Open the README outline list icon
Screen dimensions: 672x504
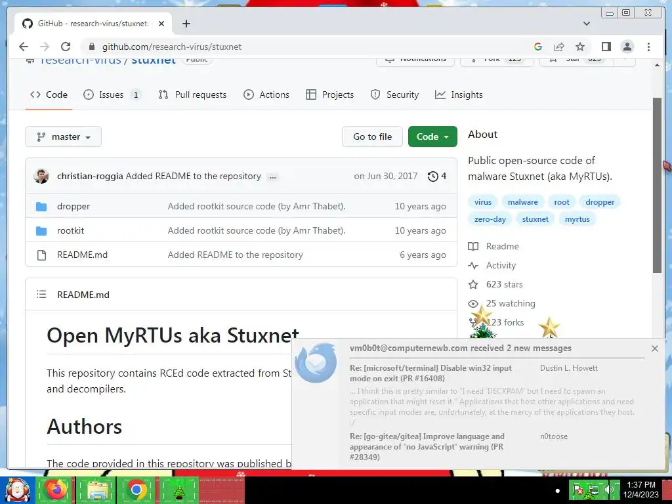(41, 295)
